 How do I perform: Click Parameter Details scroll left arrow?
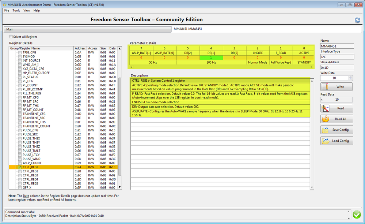tap(132, 67)
